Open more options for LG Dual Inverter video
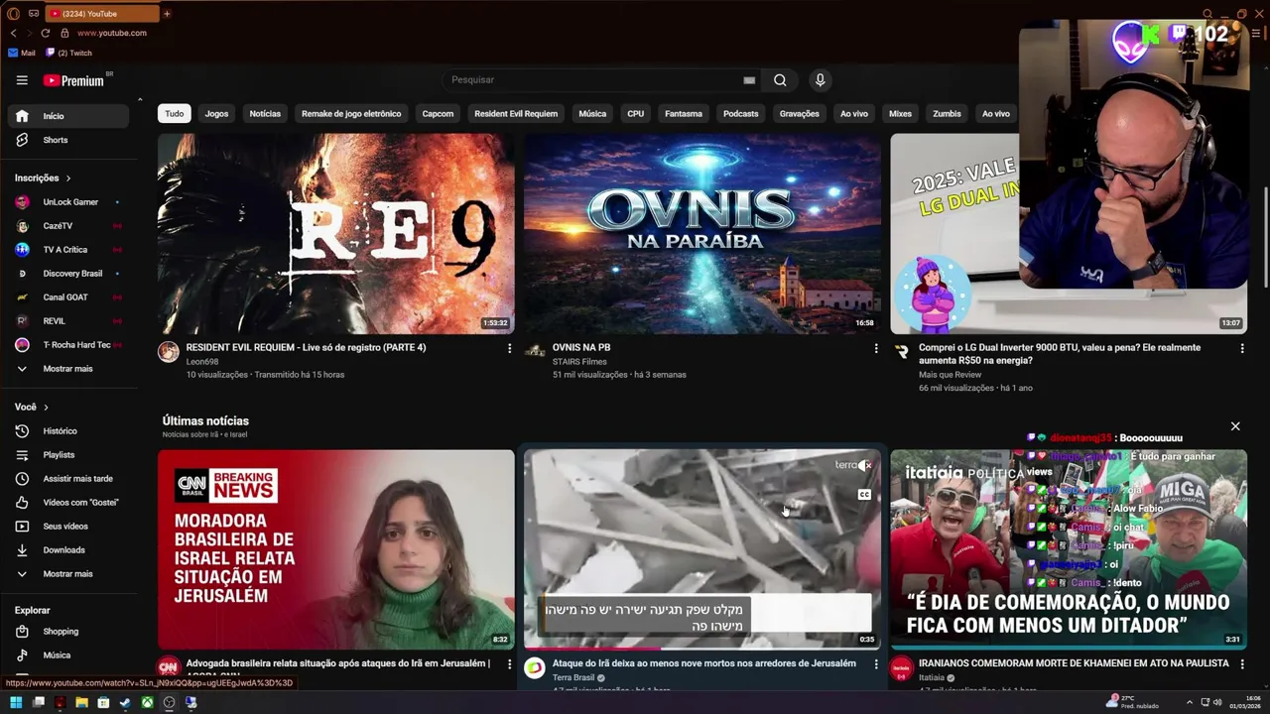Viewport: 1270px width, 714px height. tap(1242, 349)
